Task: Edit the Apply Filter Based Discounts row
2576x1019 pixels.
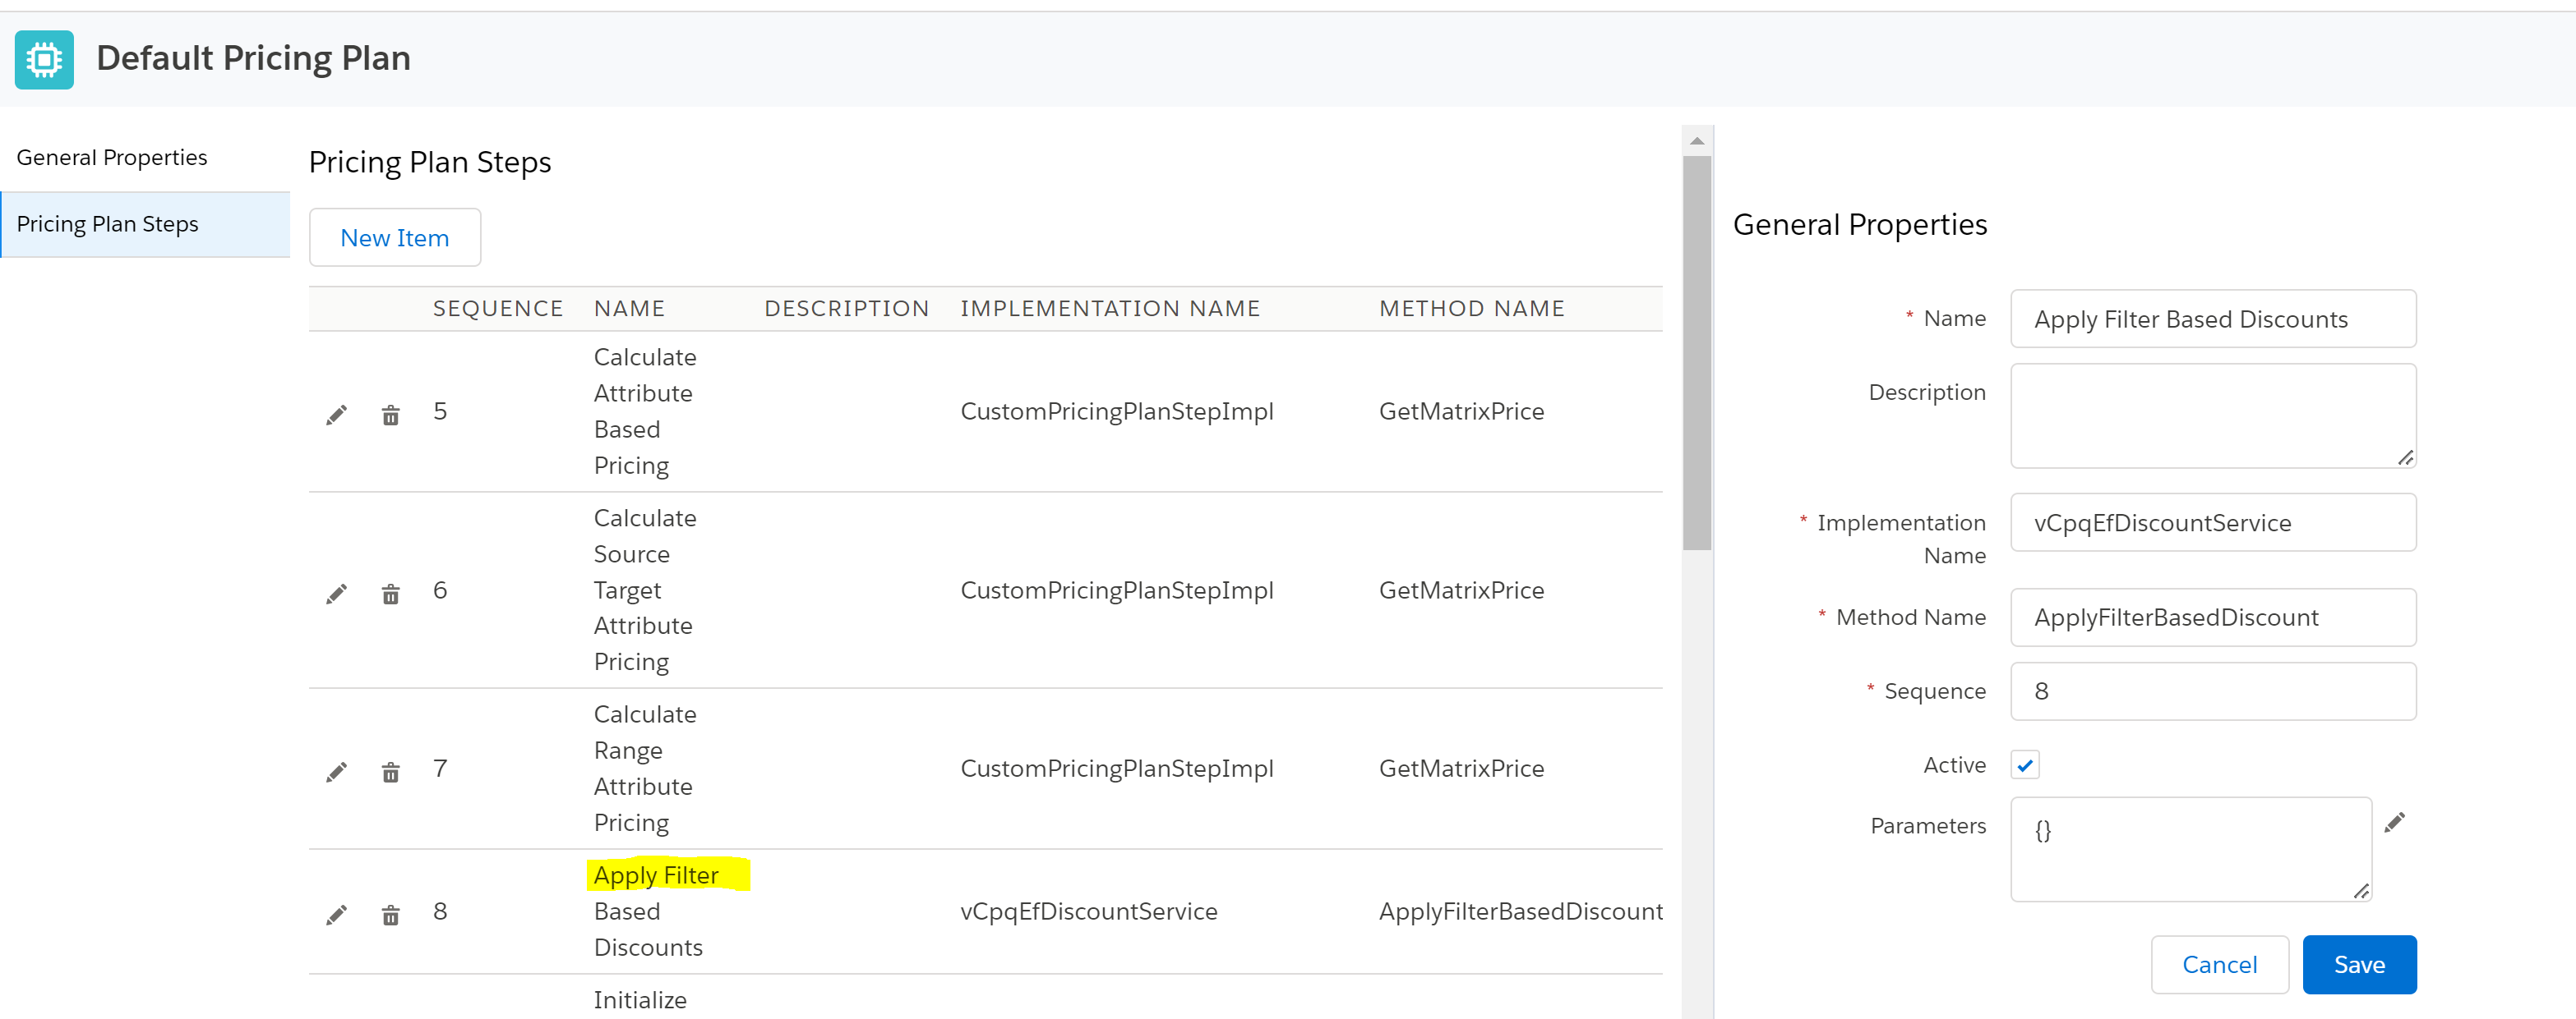Action: [x=336, y=915]
